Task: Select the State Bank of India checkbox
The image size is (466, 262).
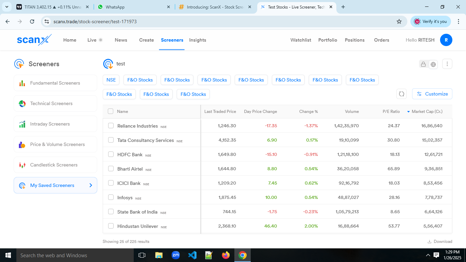Action: point(111,212)
